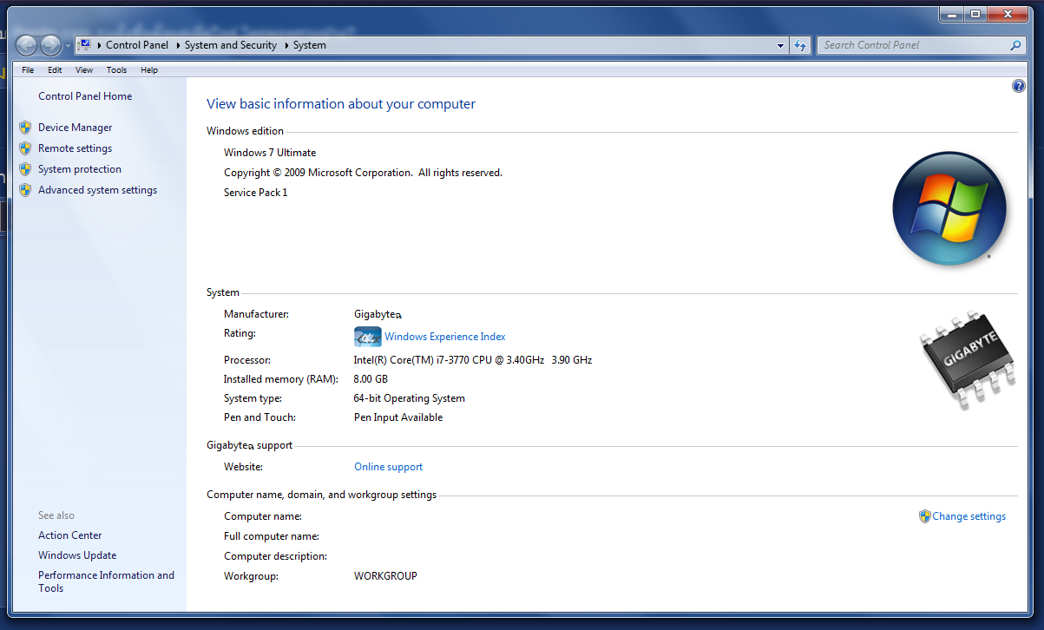The image size is (1044, 630).
Task: Click the Back navigation arrow button
Action: pos(27,45)
